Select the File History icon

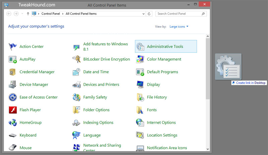pyautogui.click(x=140, y=97)
